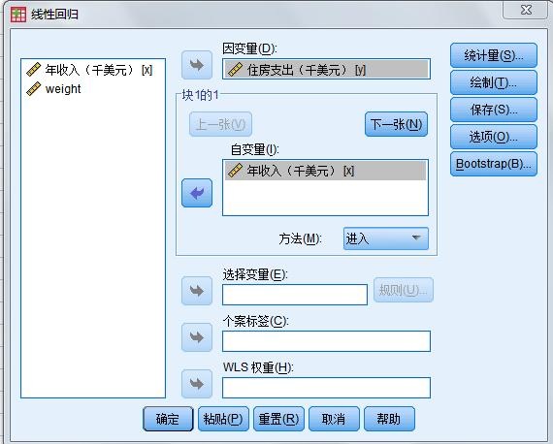Select ruler icon of weight variable

(x=34, y=89)
